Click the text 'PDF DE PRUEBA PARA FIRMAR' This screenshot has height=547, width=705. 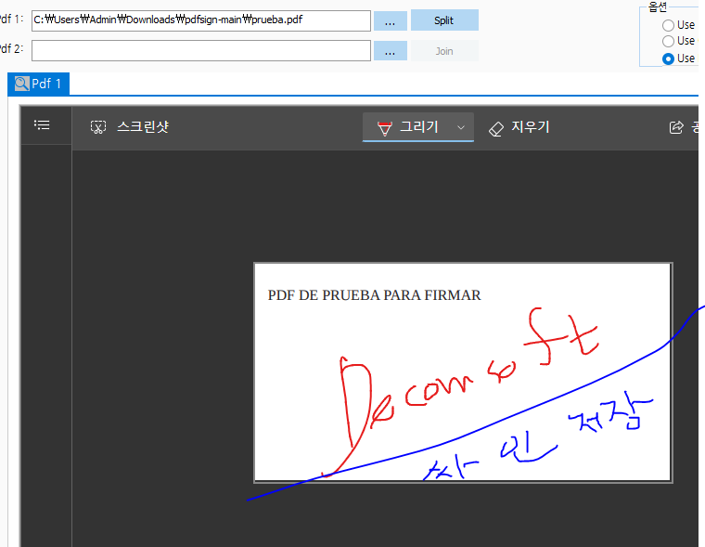(x=374, y=295)
